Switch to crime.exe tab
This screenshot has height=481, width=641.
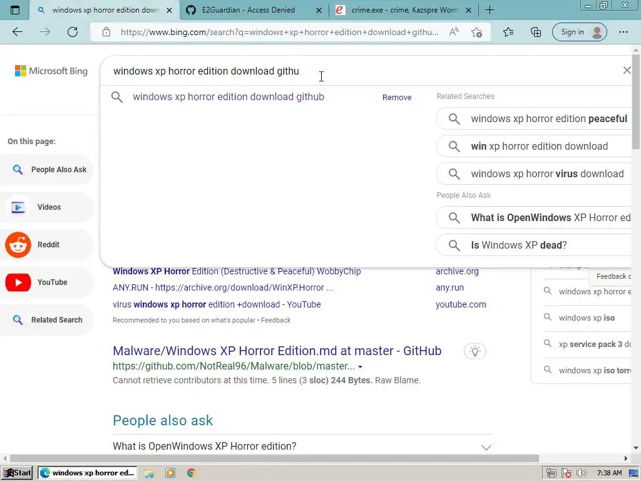point(405,10)
